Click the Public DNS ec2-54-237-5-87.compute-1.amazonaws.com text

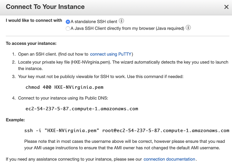[82, 109]
